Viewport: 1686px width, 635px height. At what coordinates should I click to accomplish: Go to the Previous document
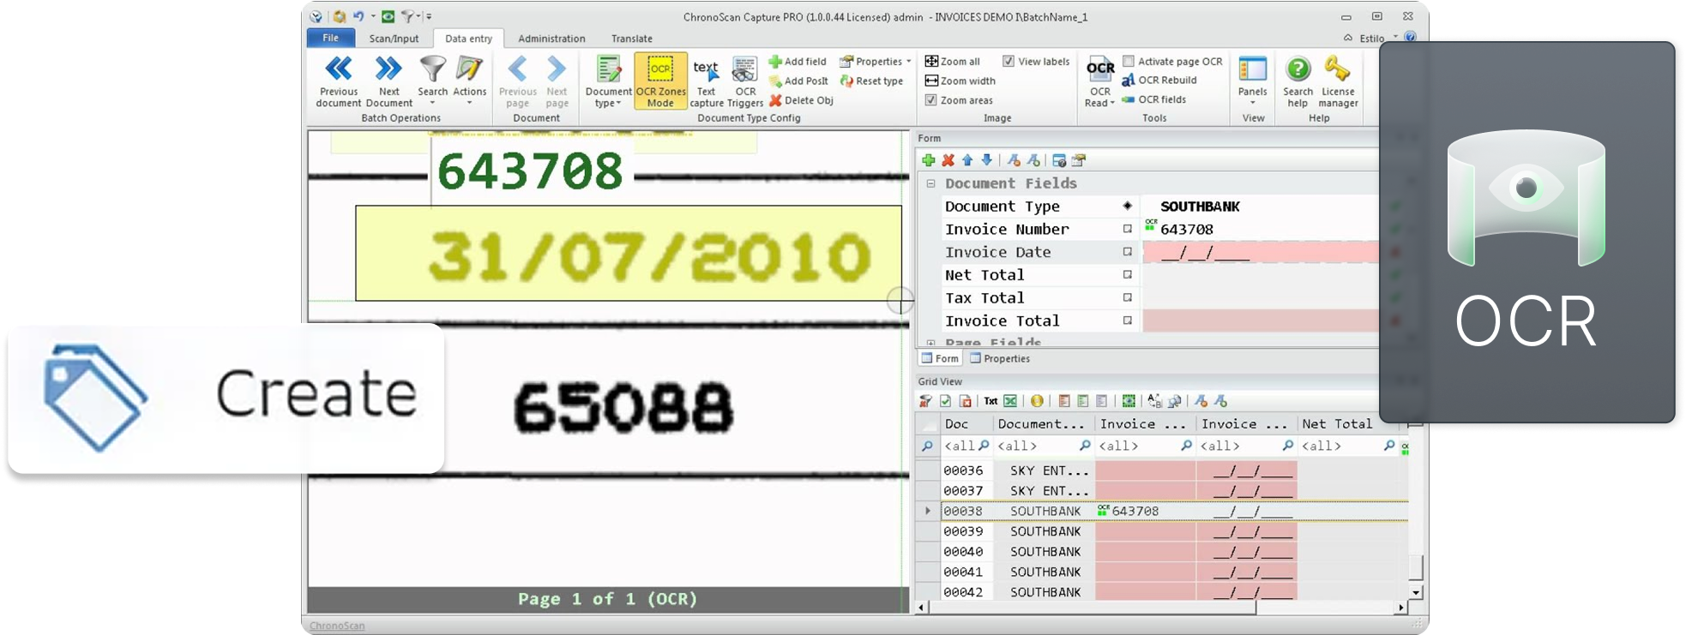(339, 81)
